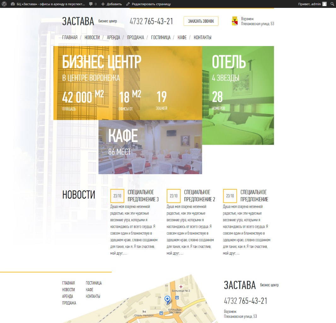Click footer link КОНТАКТЫ

[x=93, y=296]
